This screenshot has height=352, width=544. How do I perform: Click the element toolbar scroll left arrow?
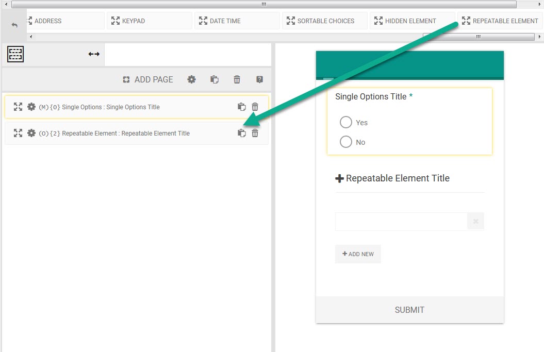coord(31,37)
